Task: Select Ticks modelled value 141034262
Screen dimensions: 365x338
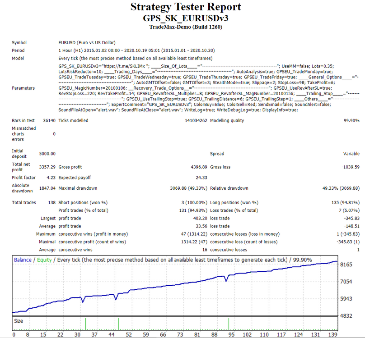Action: tap(196, 121)
